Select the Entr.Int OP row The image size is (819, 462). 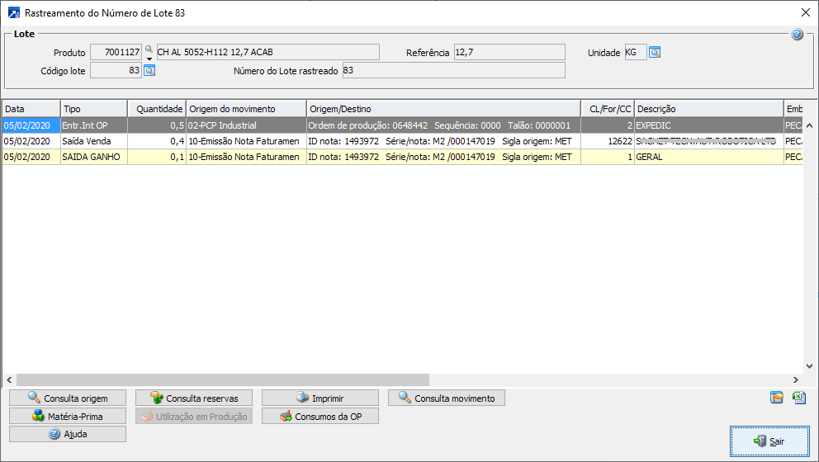(402, 125)
